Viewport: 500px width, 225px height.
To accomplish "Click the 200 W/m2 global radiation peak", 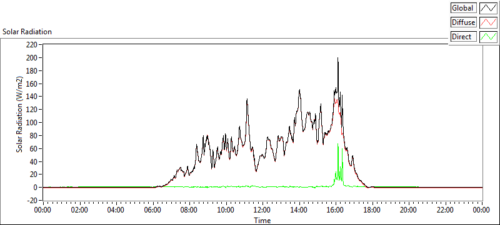I will (337, 59).
